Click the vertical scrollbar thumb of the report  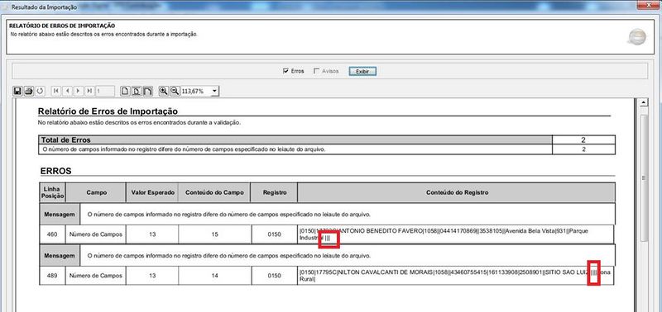tap(644, 178)
